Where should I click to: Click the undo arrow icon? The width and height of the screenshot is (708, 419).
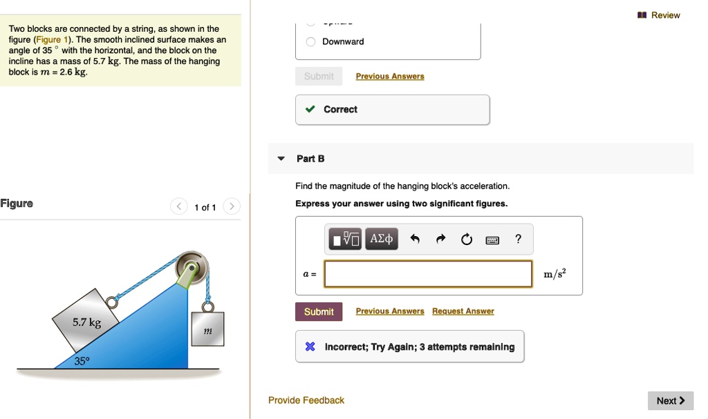[415, 240]
